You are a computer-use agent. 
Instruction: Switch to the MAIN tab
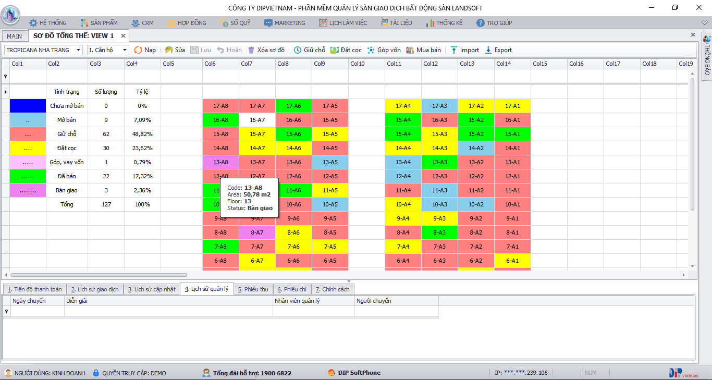(x=14, y=36)
